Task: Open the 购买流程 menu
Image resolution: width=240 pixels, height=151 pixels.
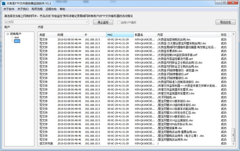Action: pyautogui.click(x=37, y=9)
